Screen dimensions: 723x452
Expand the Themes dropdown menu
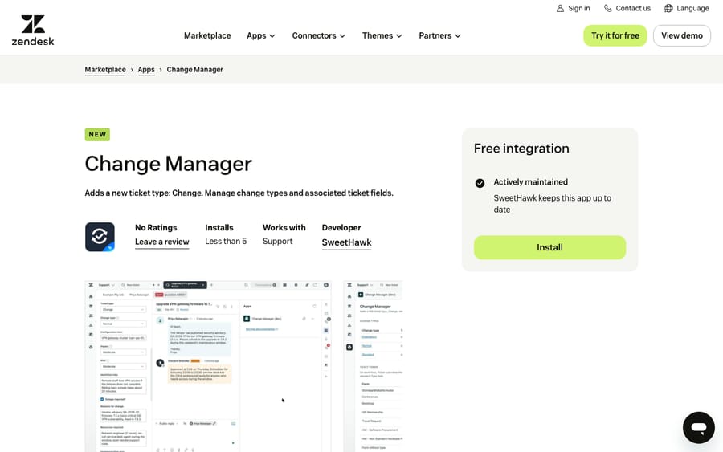[x=382, y=35]
